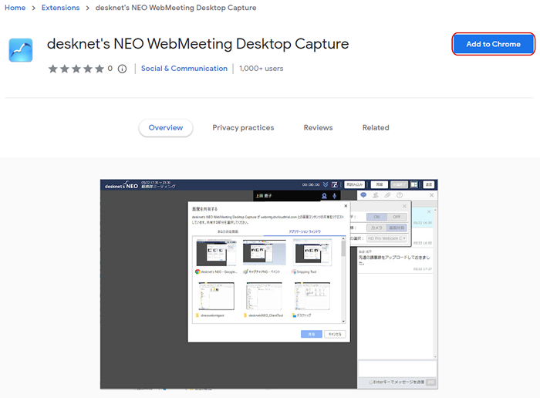
Task: Open the Extensions breadcrumb link
Action: [x=61, y=8]
